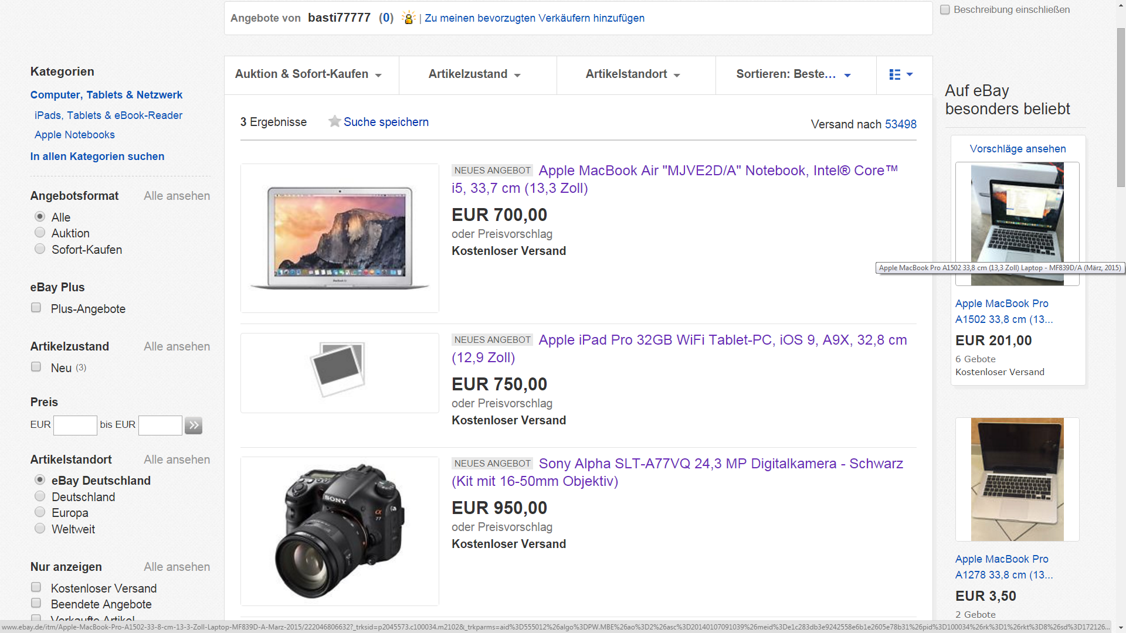Click the Sony Alpha camera thumbnail
This screenshot has height=633, width=1126.
[x=340, y=531]
